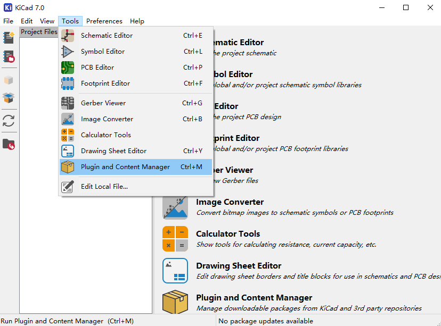
Task: Open the Preferences menu
Action: point(104,21)
